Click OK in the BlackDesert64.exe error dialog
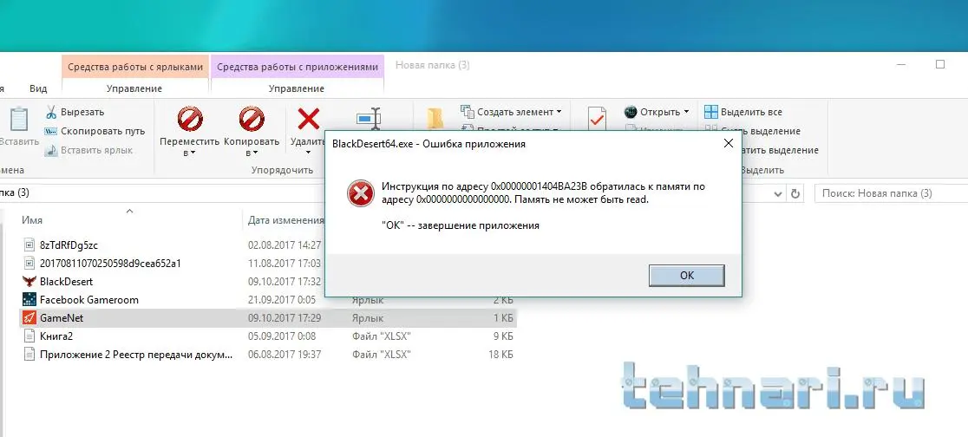 click(686, 275)
